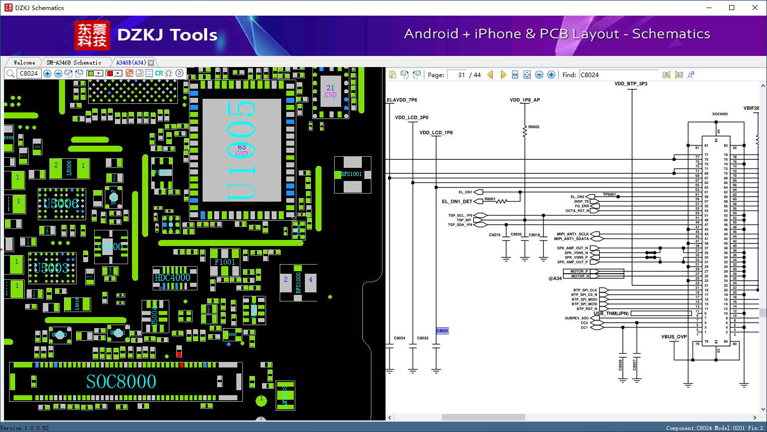The image size is (767, 432).
Task: Click the blue stacked-layers icon
Action: click(149, 74)
